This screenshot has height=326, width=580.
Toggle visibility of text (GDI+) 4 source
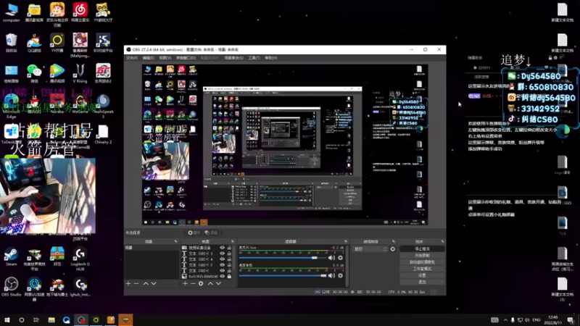[223, 259]
